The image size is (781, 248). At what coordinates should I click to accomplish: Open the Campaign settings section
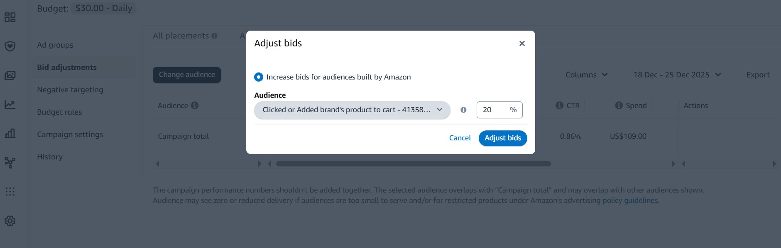70,134
